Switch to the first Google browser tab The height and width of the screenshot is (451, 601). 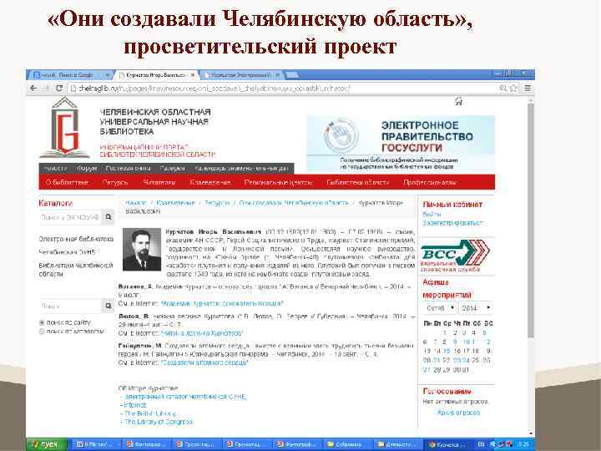(68, 75)
